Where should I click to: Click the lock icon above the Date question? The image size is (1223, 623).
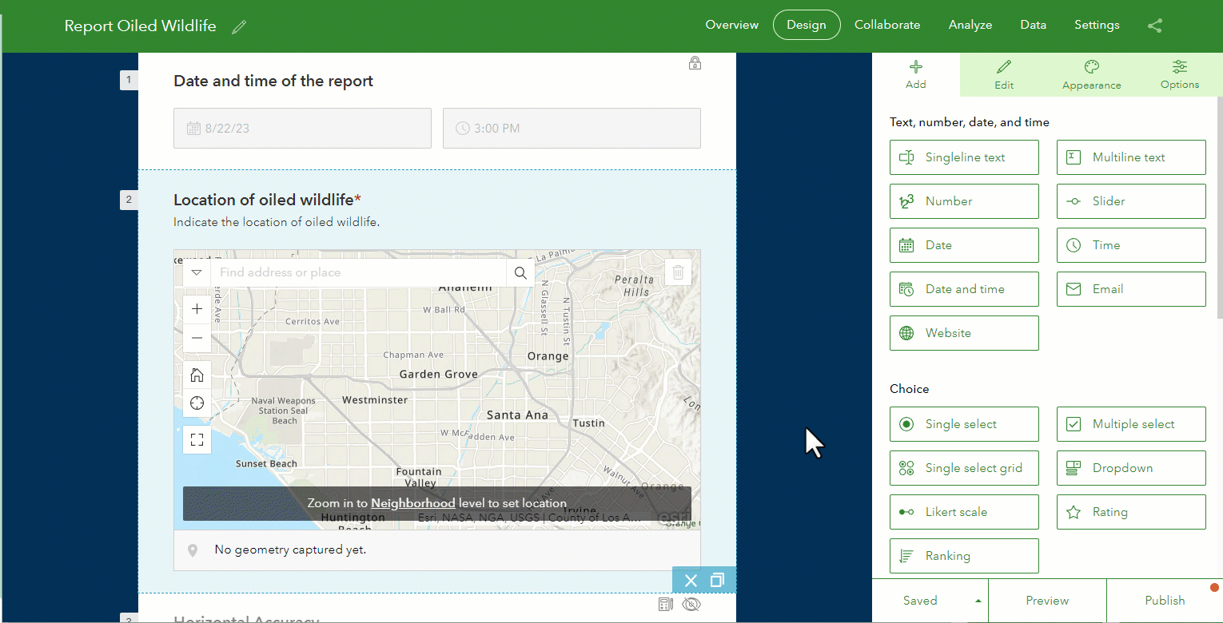point(695,62)
